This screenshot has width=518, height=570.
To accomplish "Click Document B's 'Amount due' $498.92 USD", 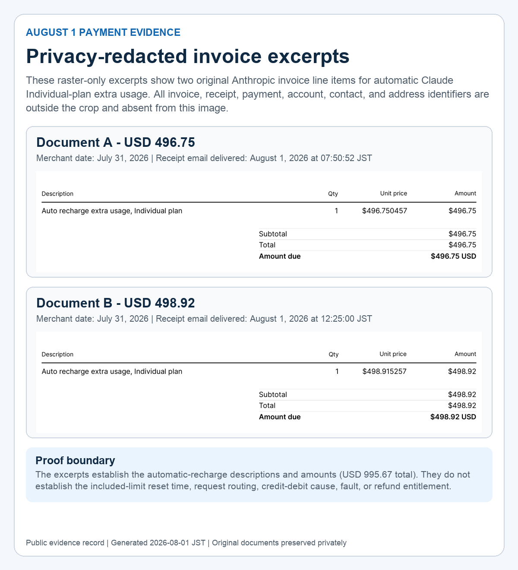I will 453,417.
